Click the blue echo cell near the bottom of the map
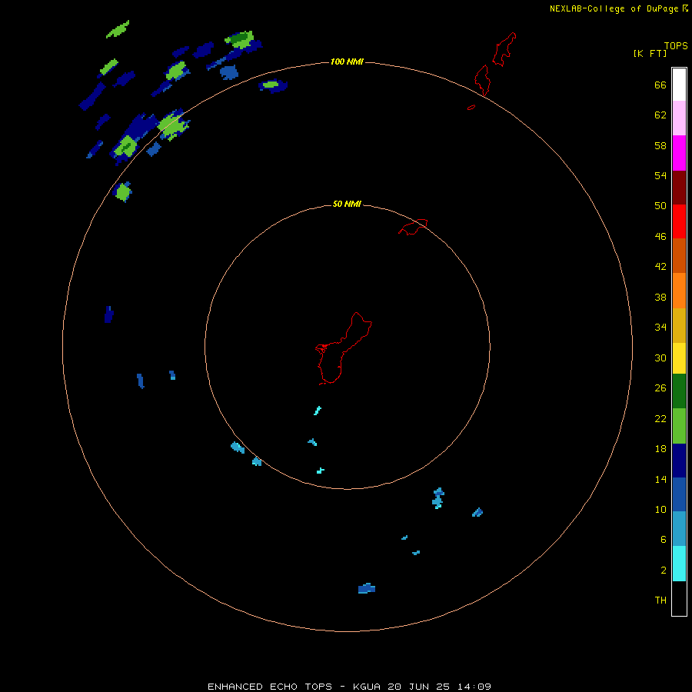This screenshot has height=692, width=692. pos(367,588)
